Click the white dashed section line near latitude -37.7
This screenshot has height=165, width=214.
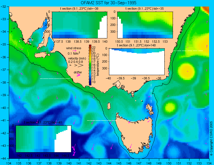55,79
